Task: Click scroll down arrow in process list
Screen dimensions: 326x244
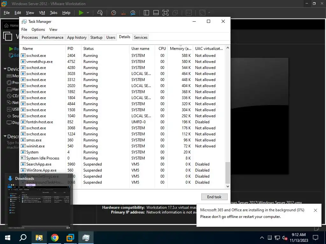Action: [x=228, y=186]
